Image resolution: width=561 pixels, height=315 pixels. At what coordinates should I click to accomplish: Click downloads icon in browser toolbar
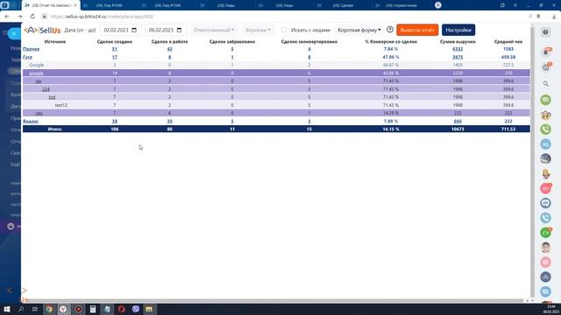point(554,17)
